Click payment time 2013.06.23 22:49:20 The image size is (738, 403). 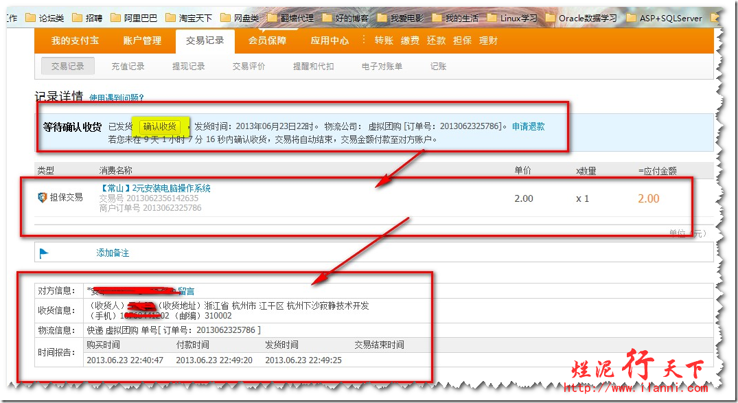[x=214, y=360]
